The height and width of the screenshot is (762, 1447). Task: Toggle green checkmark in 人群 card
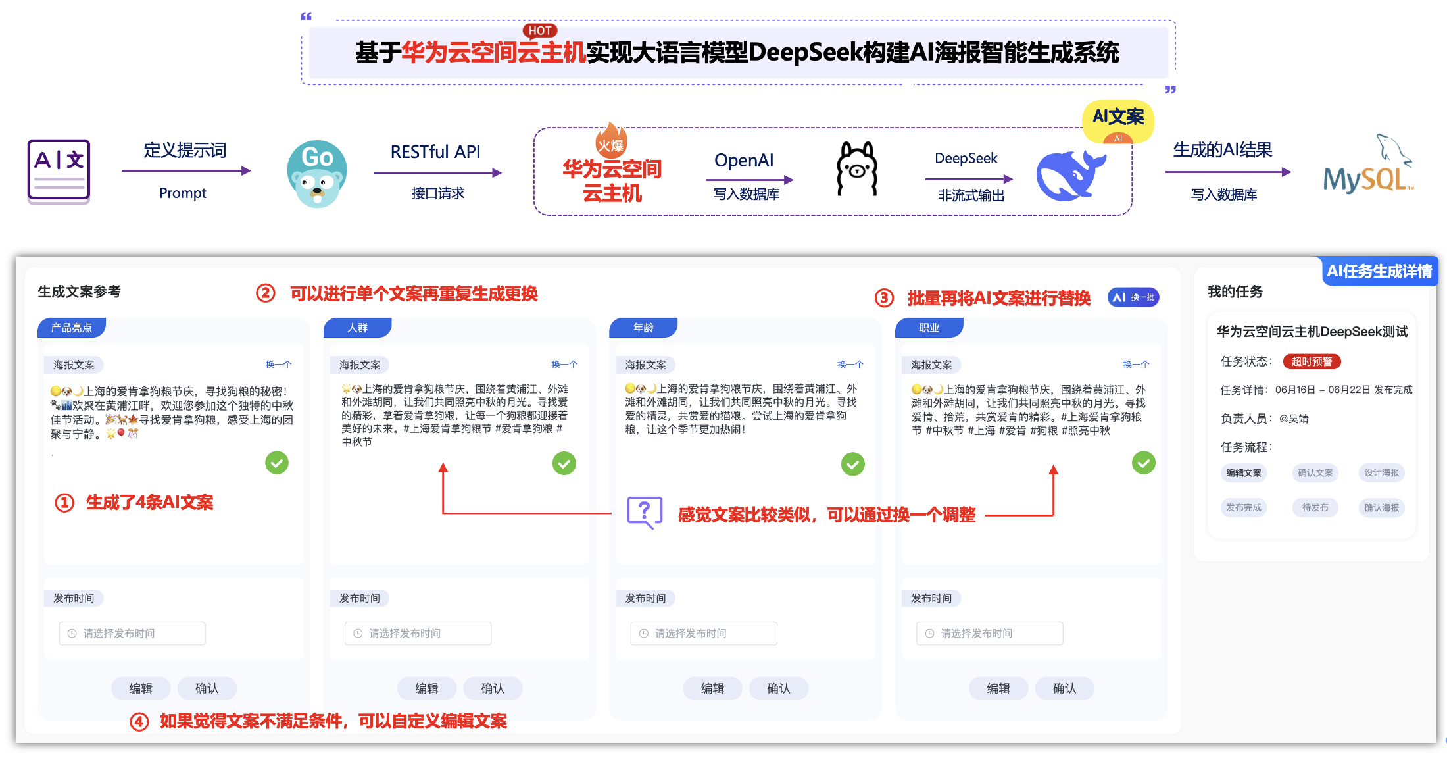click(564, 463)
